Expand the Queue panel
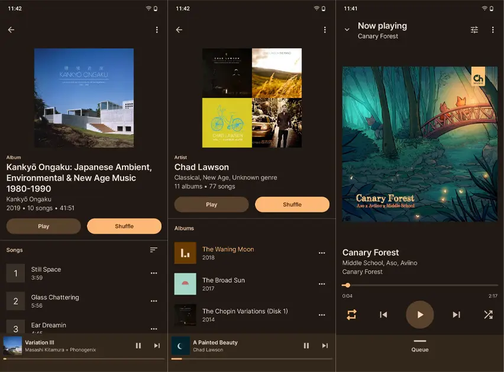 tap(420, 346)
